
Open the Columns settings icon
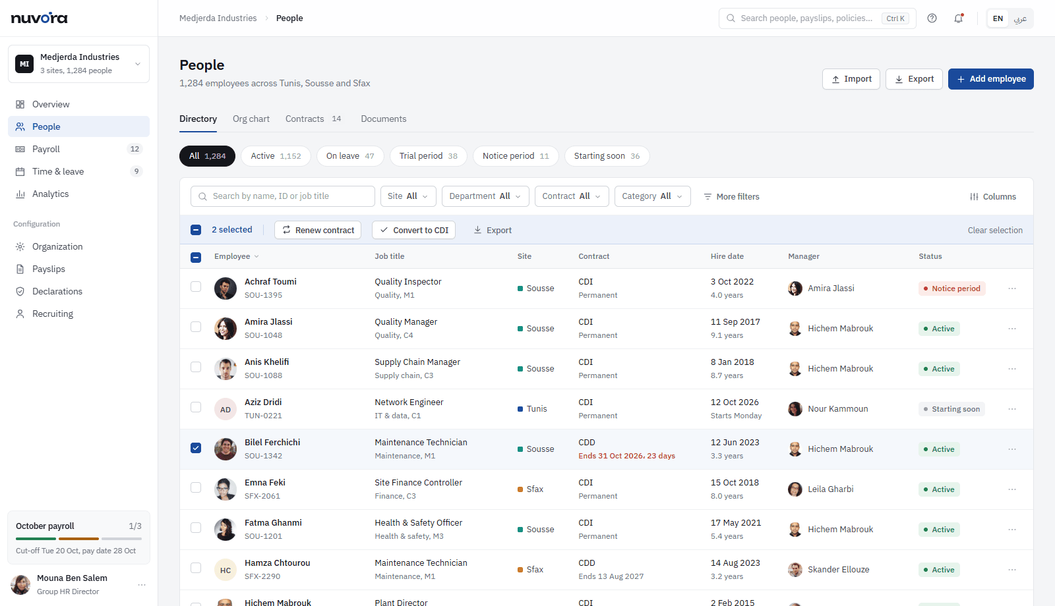point(974,197)
